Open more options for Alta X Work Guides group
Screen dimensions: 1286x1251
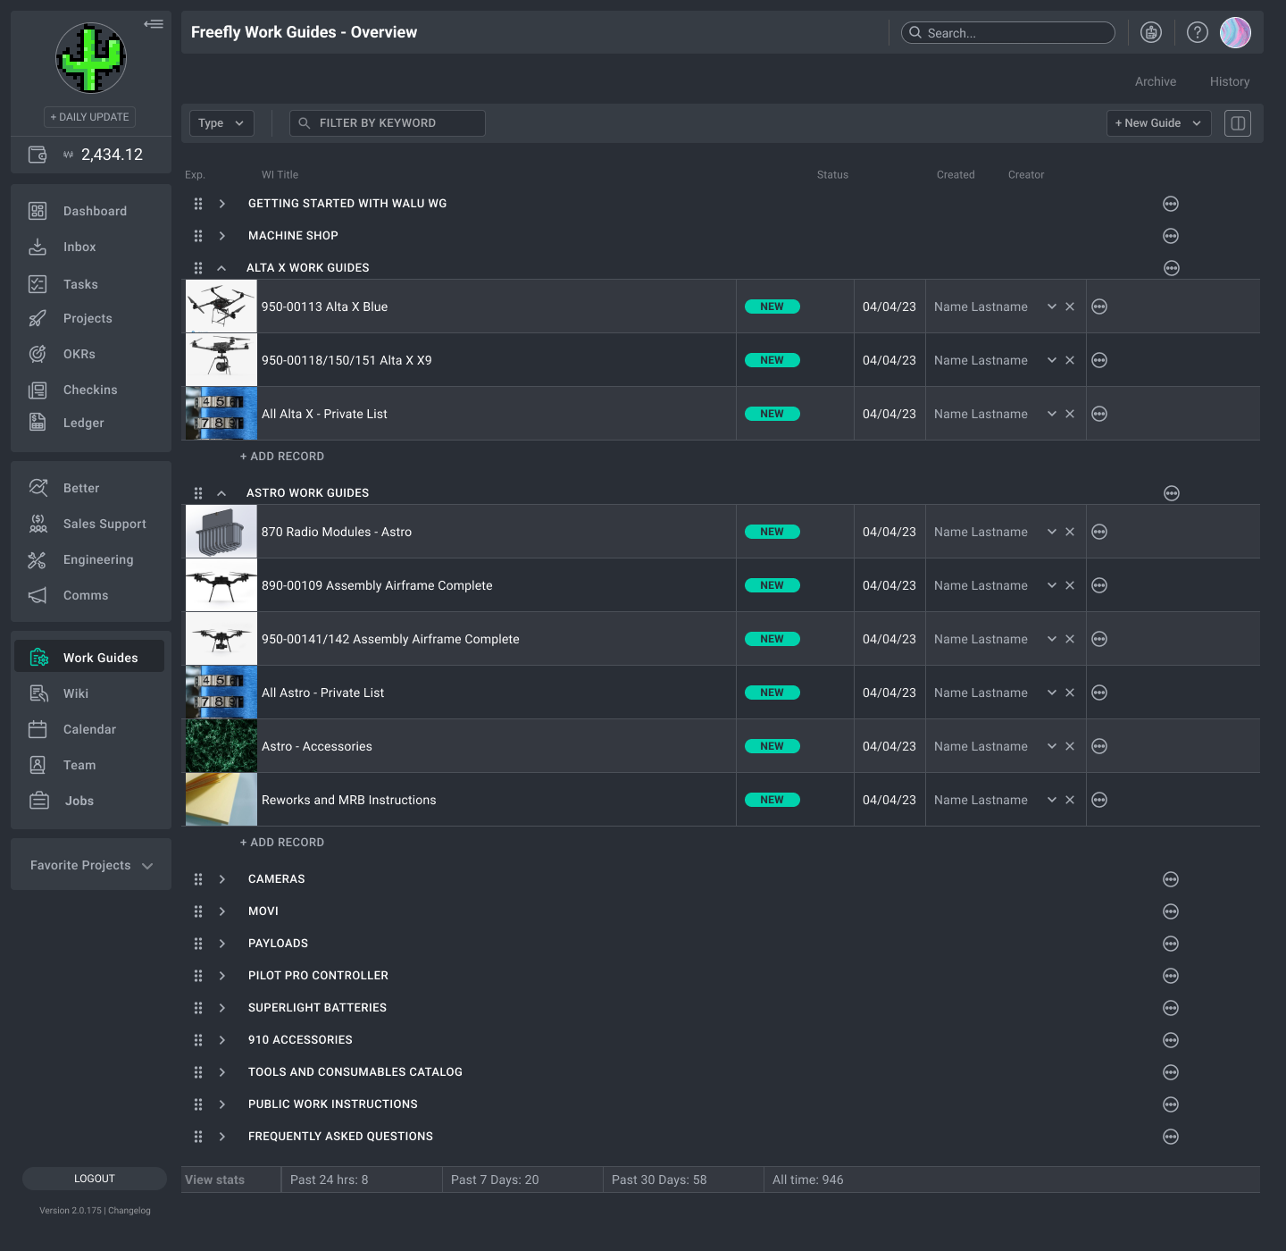click(x=1172, y=268)
